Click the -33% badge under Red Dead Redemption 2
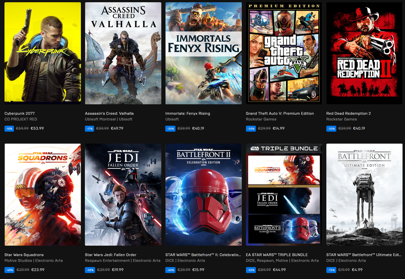Image resolution: width=405 pixels, height=279 pixels. pos(331,129)
